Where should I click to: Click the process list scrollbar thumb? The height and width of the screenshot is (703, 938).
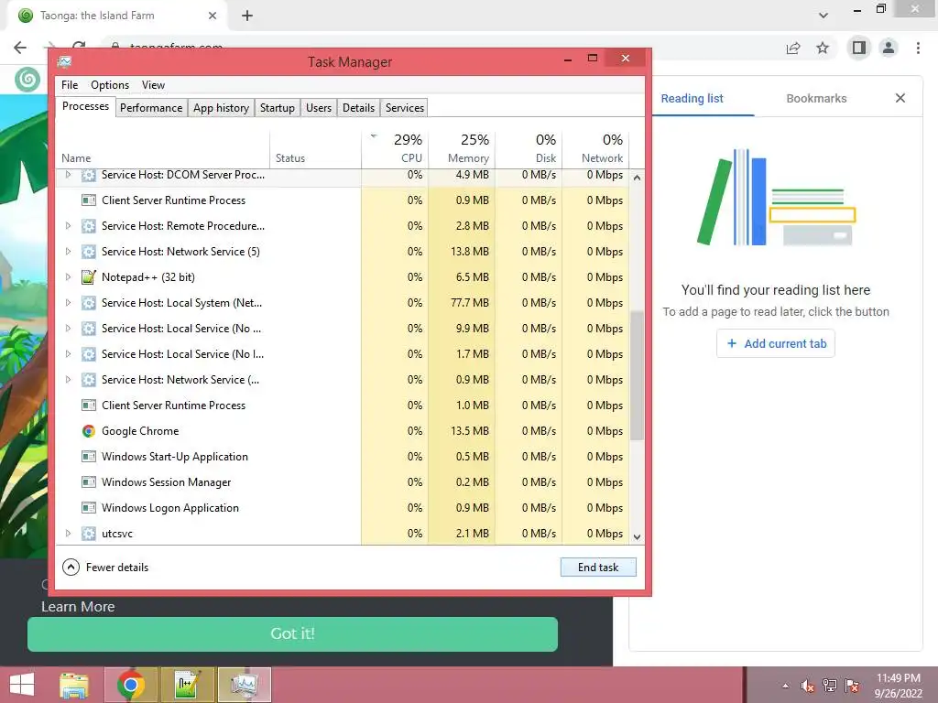(x=638, y=375)
